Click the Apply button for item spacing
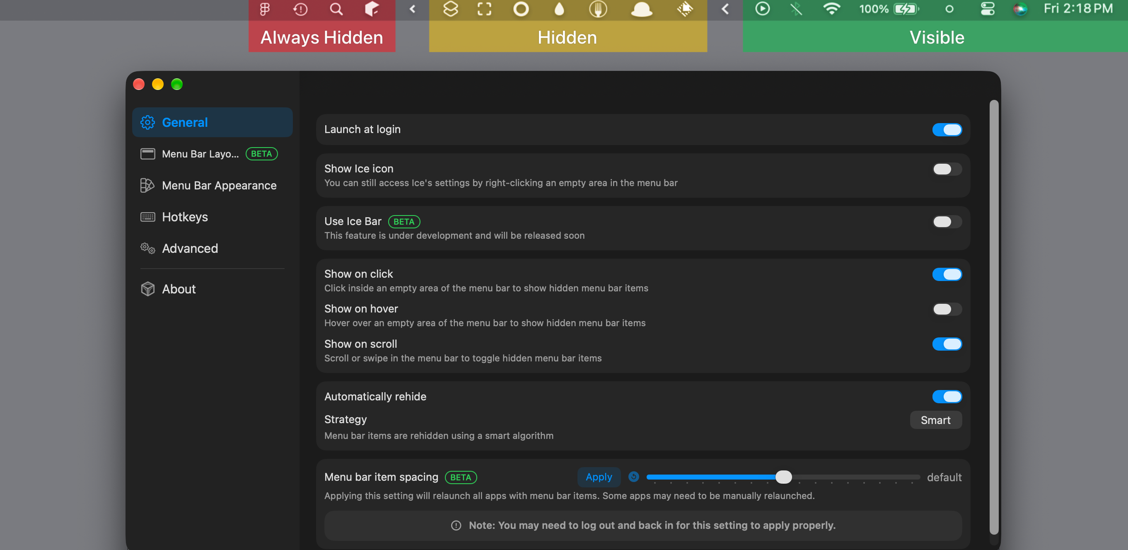1128x550 pixels. (599, 477)
